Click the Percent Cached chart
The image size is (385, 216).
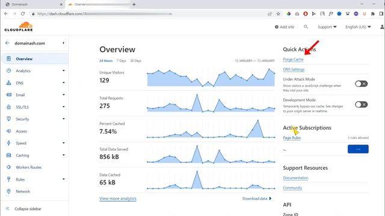211,129
